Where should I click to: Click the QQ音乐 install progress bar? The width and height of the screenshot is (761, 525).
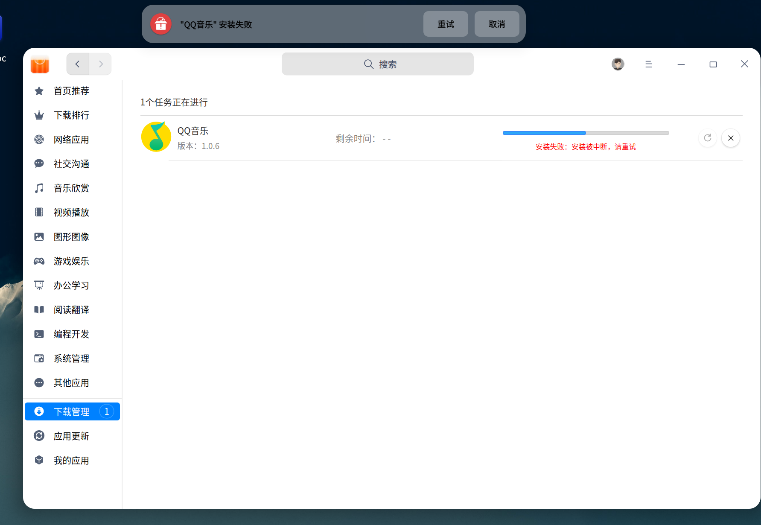click(x=586, y=133)
